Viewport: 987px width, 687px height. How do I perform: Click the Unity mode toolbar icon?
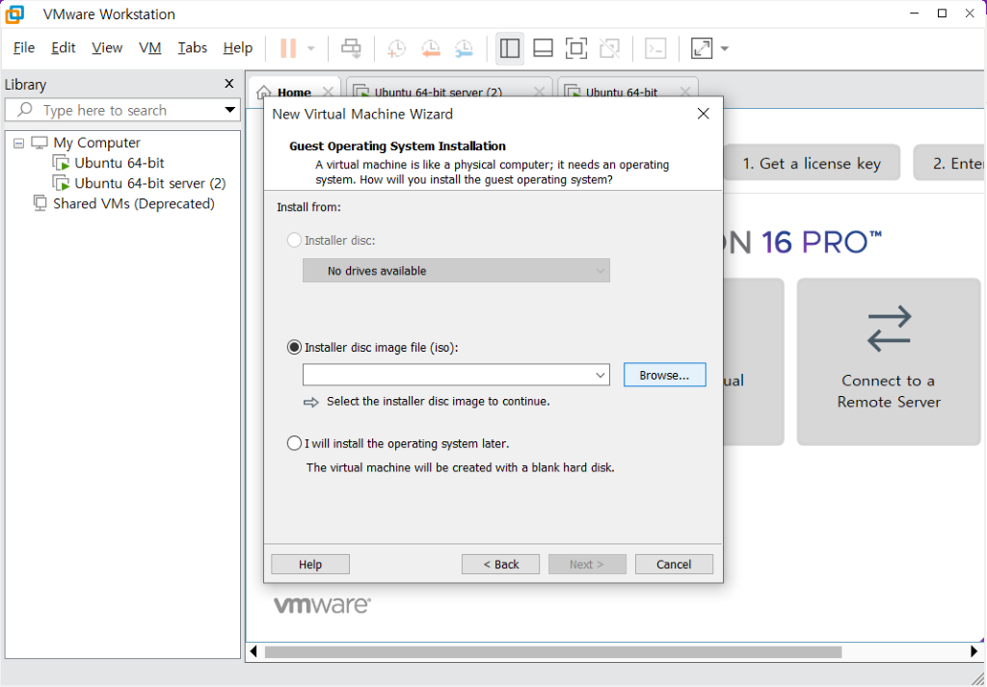pos(609,48)
